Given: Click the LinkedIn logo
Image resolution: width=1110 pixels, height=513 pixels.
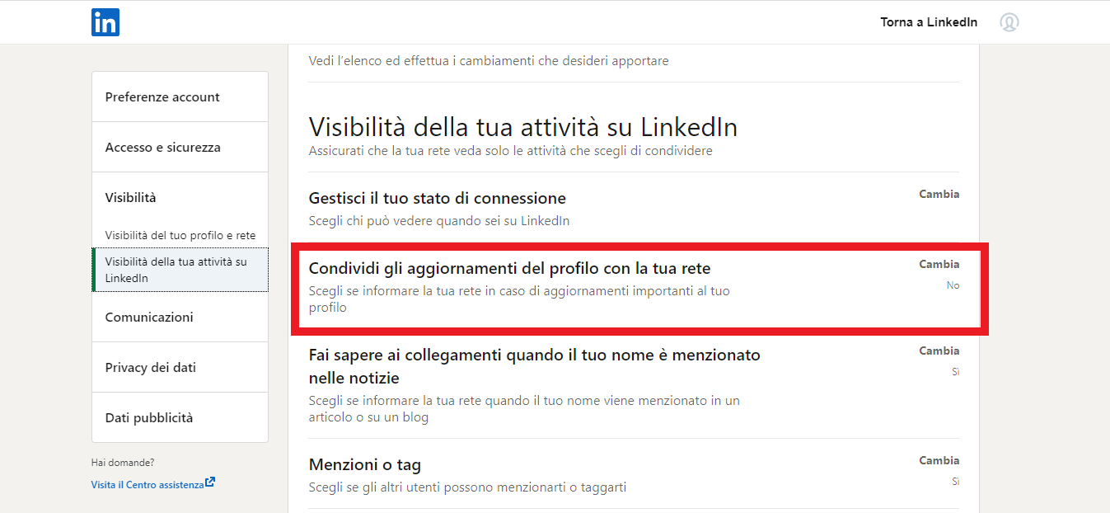Looking at the screenshot, I should click(x=105, y=22).
